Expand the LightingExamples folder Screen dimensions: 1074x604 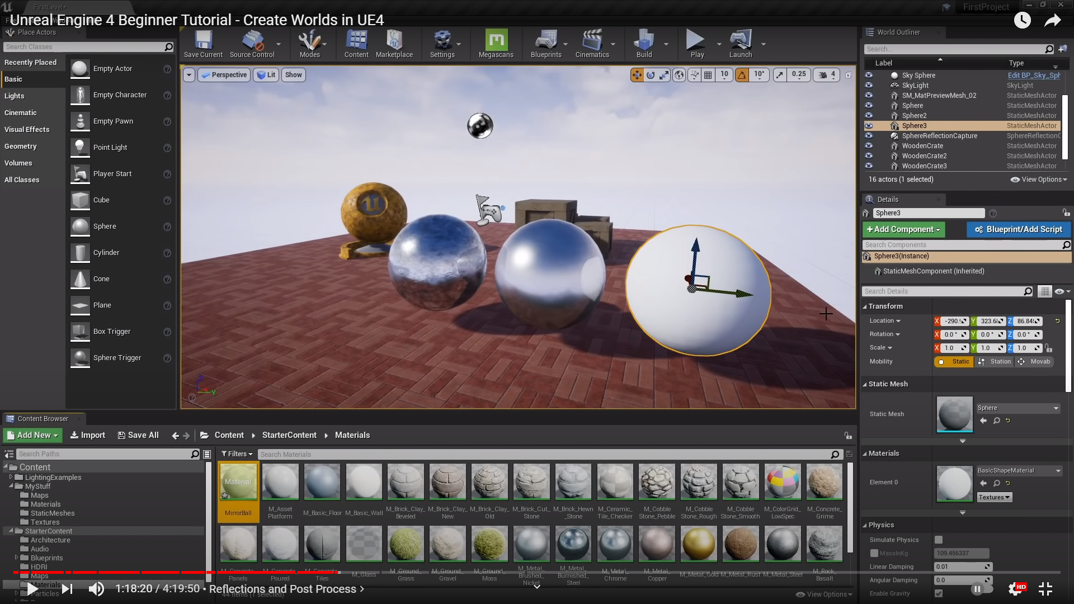11,477
